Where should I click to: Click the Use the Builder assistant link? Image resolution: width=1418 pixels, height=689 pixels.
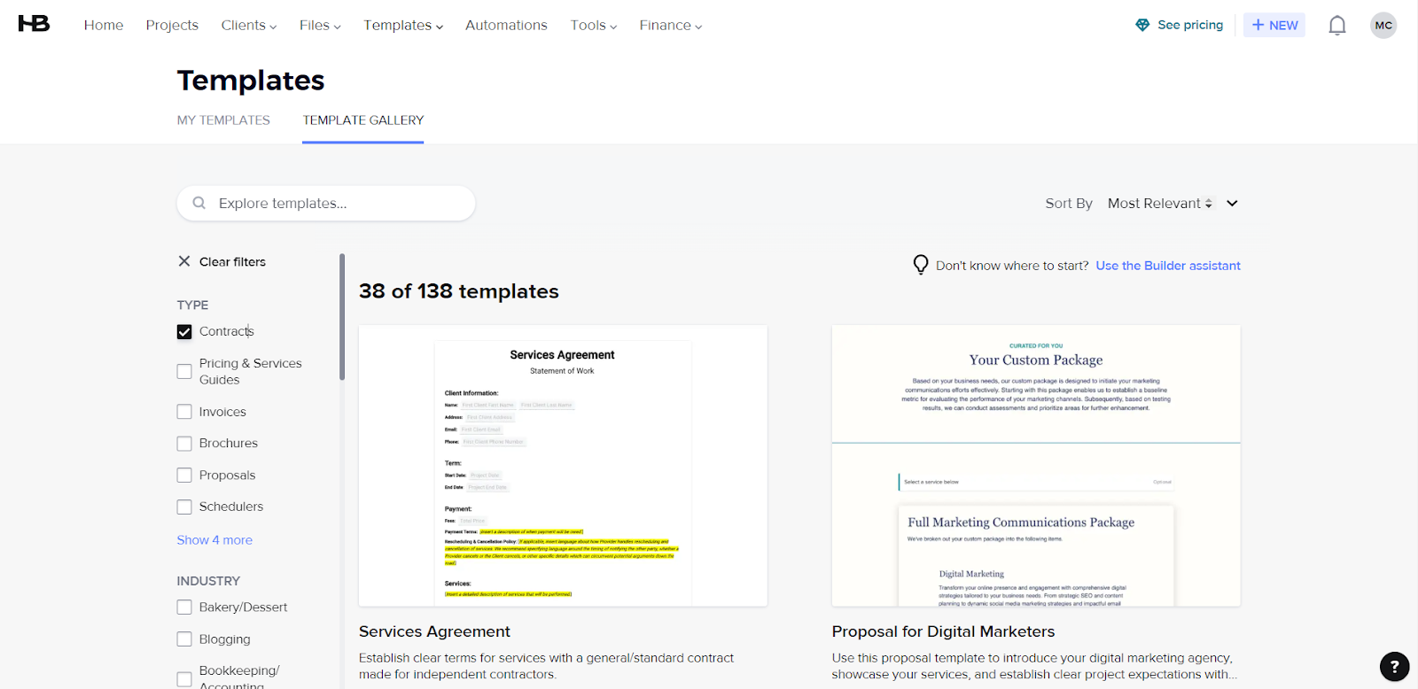click(x=1167, y=266)
